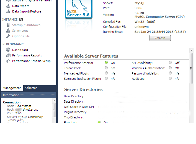
Task: Click the Server Directories heading
Action: (83, 90)
